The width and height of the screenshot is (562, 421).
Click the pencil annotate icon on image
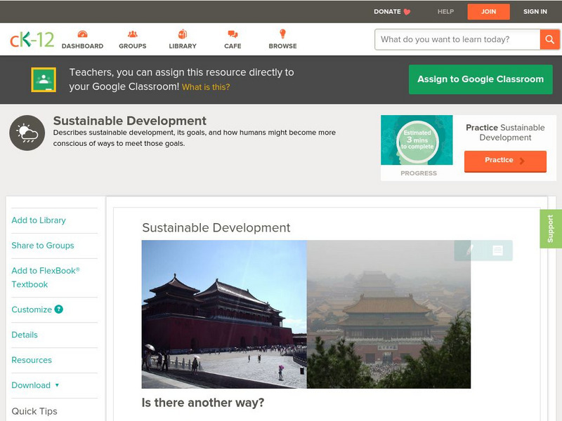pos(469,250)
